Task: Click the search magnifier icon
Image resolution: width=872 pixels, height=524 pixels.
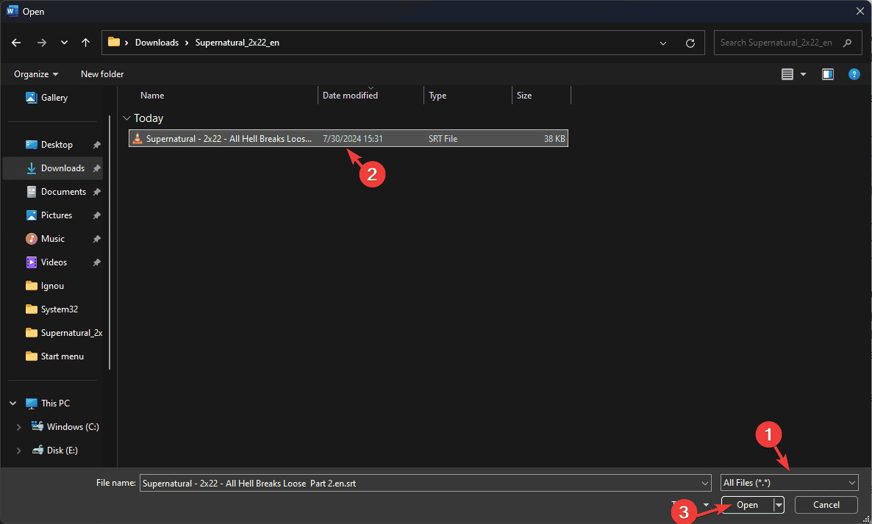Action: click(x=848, y=43)
